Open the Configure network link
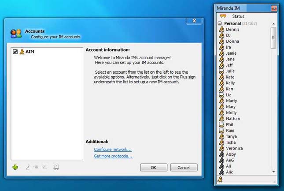 (x=113, y=150)
